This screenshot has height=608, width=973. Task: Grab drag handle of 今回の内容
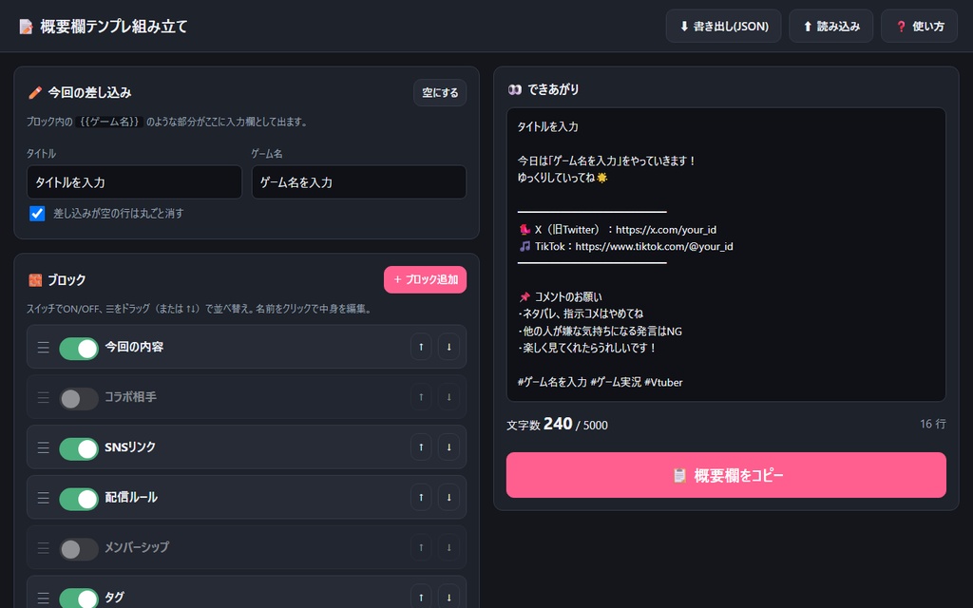(x=43, y=347)
